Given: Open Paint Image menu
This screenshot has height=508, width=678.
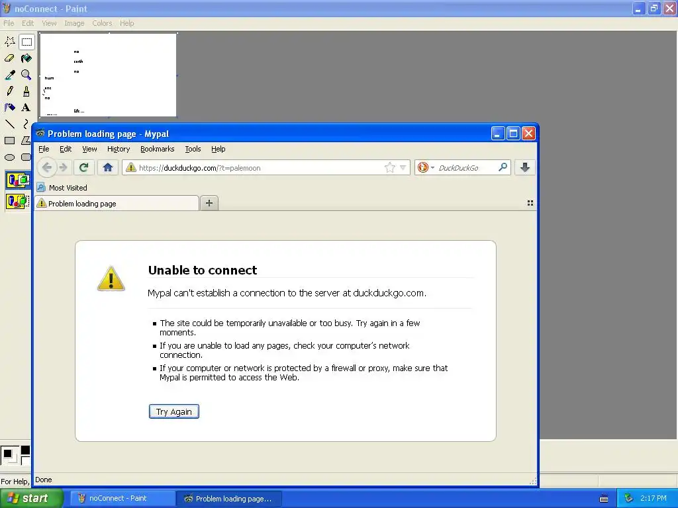Looking at the screenshot, I should tap(74, 23).
